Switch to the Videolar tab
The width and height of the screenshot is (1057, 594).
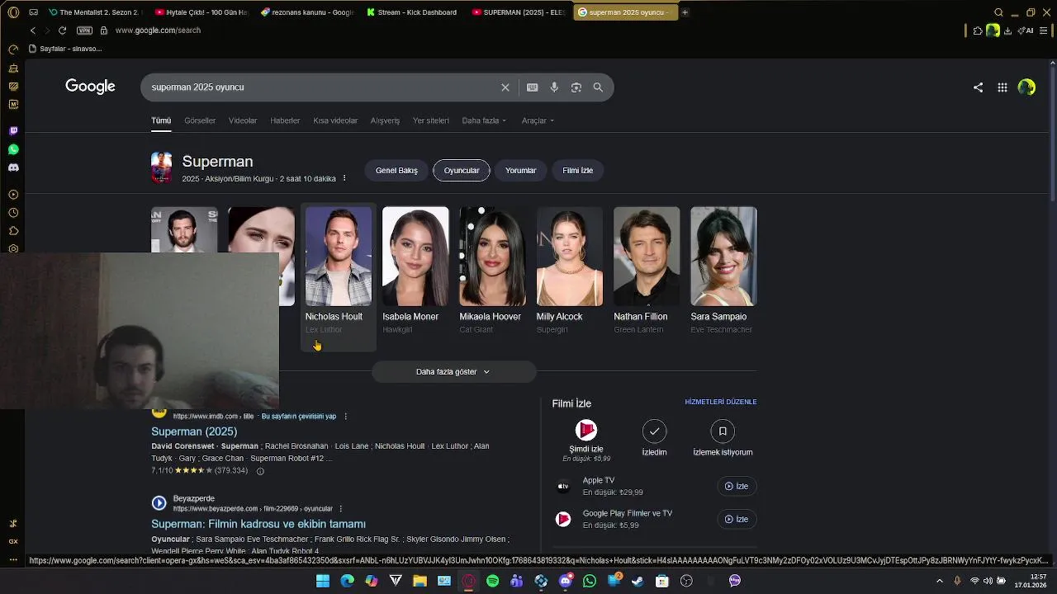(x=243, y=120)
